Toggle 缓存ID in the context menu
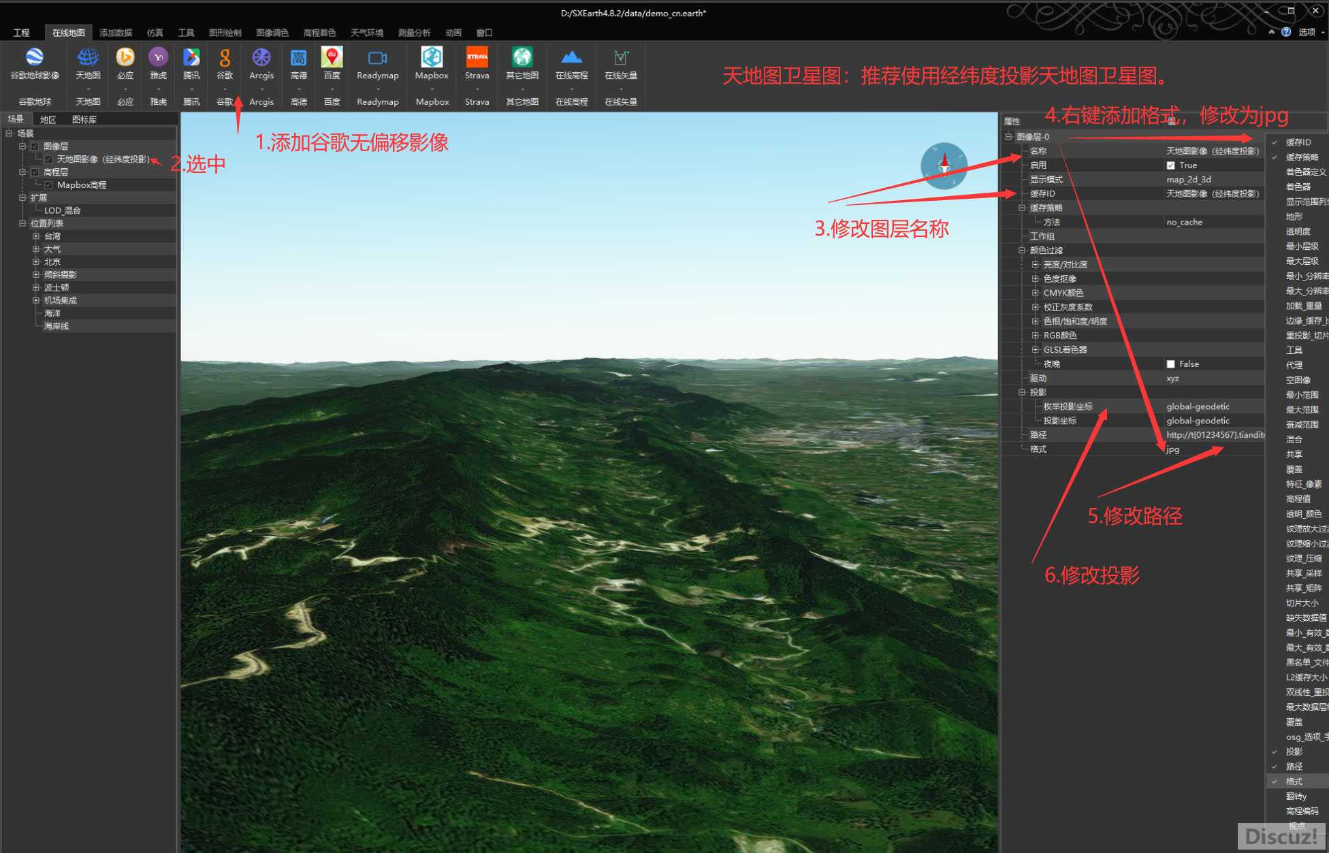The width and height of the screenshot is (1329, 853). point(1298,142)
